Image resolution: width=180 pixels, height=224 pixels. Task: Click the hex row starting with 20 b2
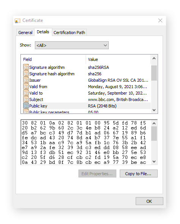84,128
